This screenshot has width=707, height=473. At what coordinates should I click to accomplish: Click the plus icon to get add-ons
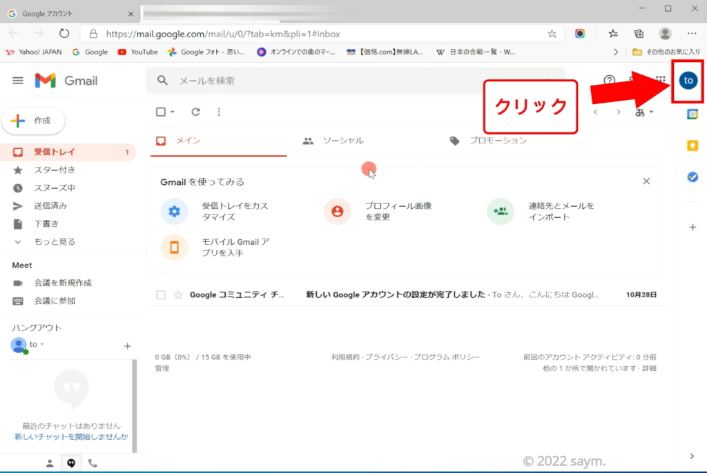click(x=693, y=228)
